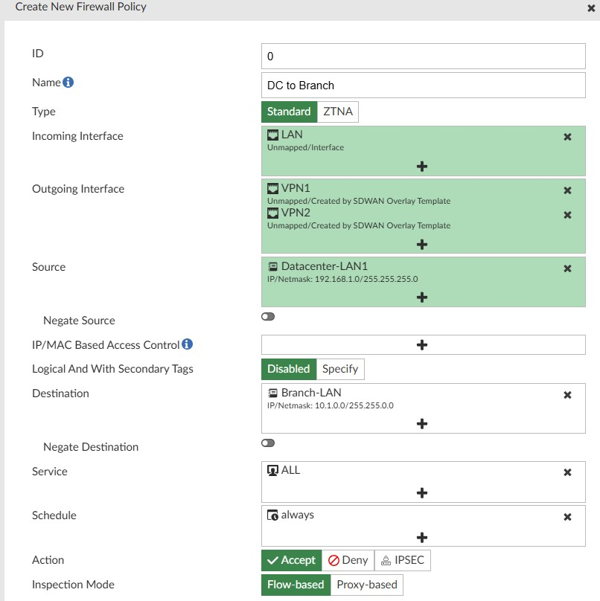Enable the Negate Destination toggle
The width and height of the screenshot is (600, 601).
click(x=267, y=443)
